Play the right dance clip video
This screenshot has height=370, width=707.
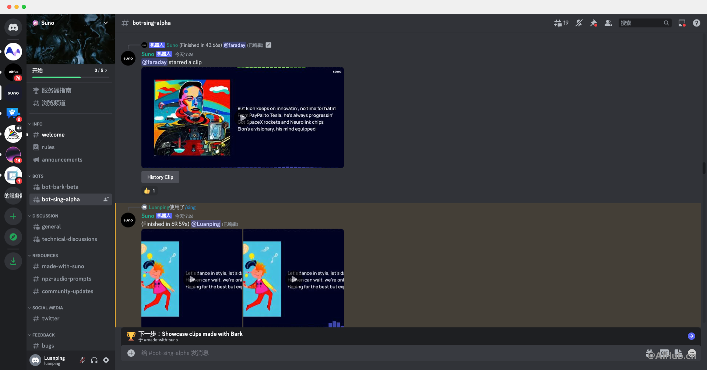pyautogui.click(x=294, y=279)
